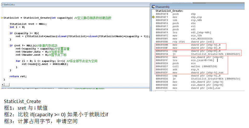Click disassembly row 00401B01 mov eax,0CCCCCCCCh
The image size is (249, 128).
coord(184,39)
